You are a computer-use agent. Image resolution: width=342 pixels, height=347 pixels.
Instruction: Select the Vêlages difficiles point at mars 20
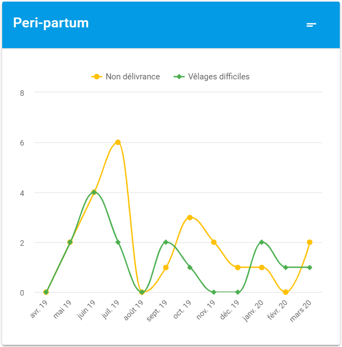pos(310,268)
